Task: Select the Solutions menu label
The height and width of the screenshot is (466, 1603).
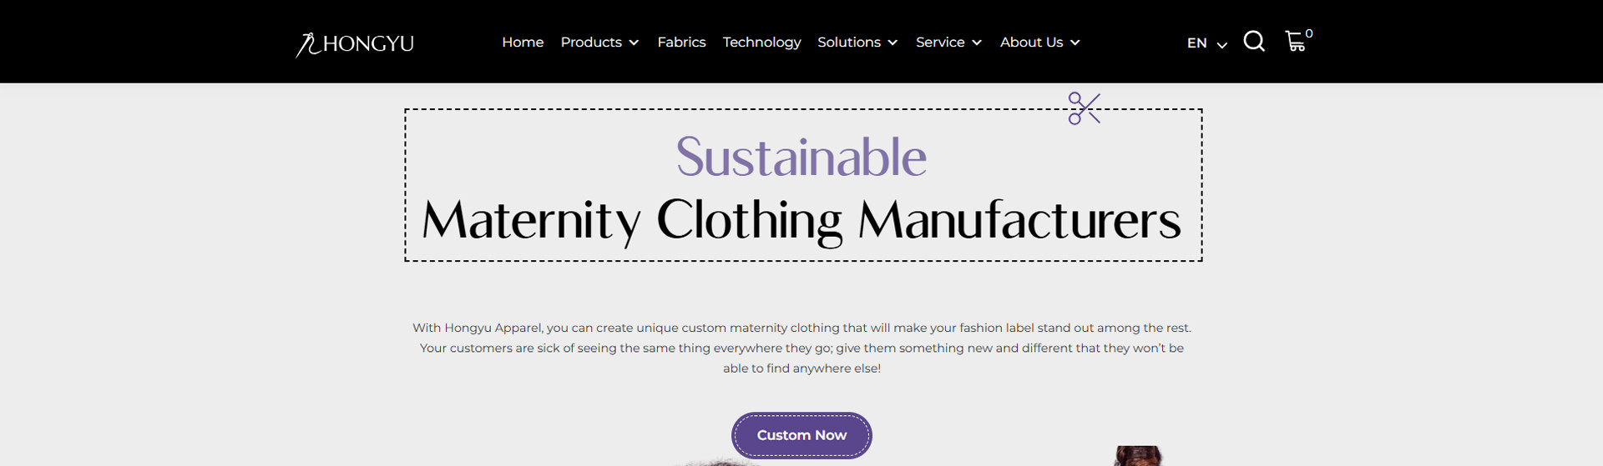Action: [849, 42]
